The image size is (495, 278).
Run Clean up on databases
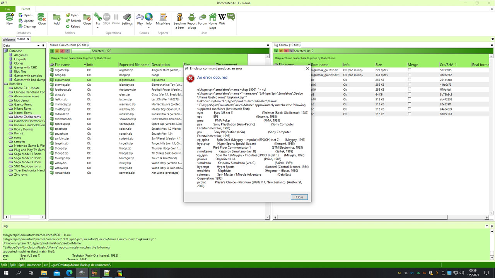[27, 27]
